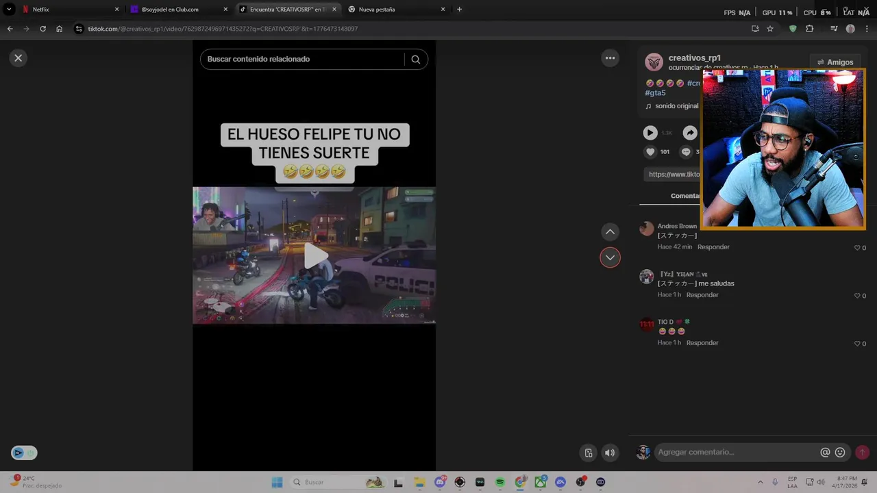Open the sonido original sound link
Image resolution: width=877 pixels, height=493 pixels.
(x=672, y=106)
